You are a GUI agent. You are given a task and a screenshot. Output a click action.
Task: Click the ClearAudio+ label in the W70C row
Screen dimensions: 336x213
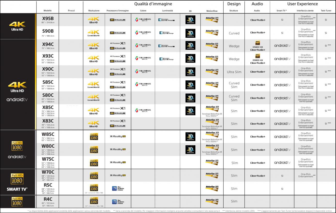click(257, 176)
